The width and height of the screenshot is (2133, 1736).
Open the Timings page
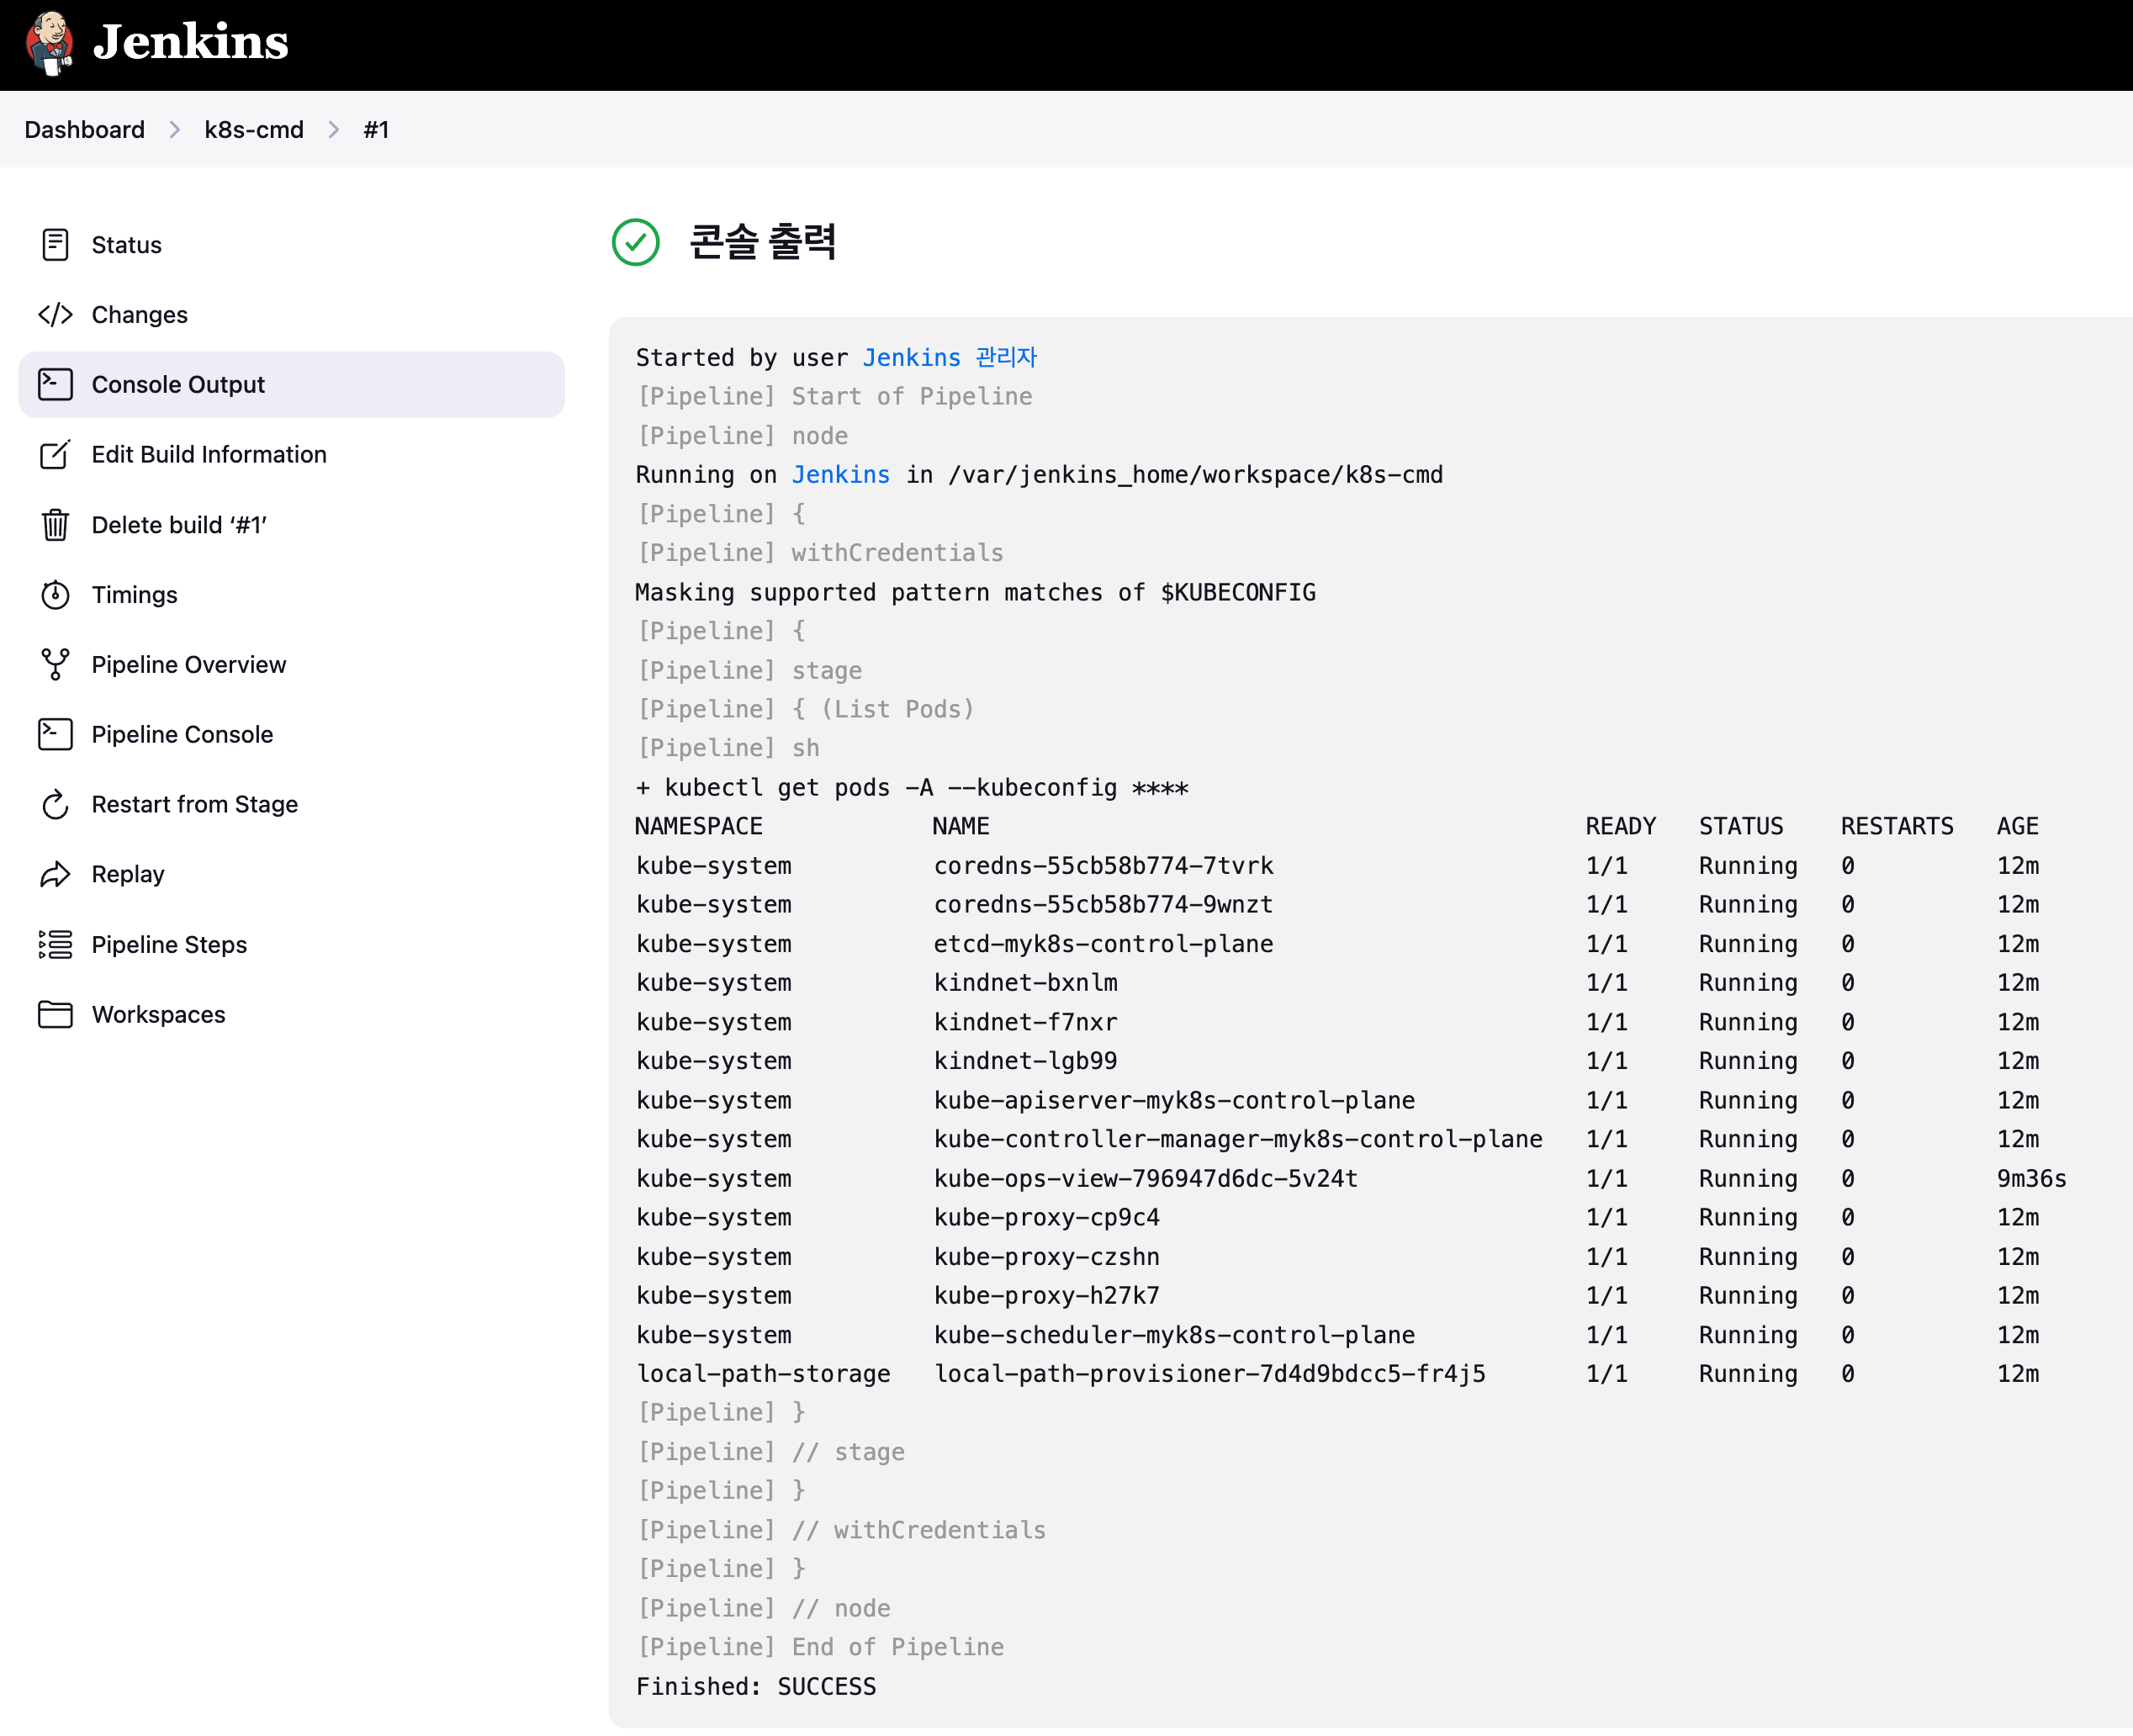pyautogui.click(x=292, y=595)
